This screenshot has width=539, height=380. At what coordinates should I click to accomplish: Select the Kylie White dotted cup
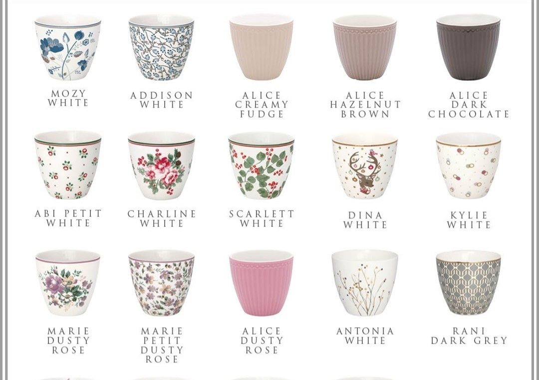tap(468, 166)
